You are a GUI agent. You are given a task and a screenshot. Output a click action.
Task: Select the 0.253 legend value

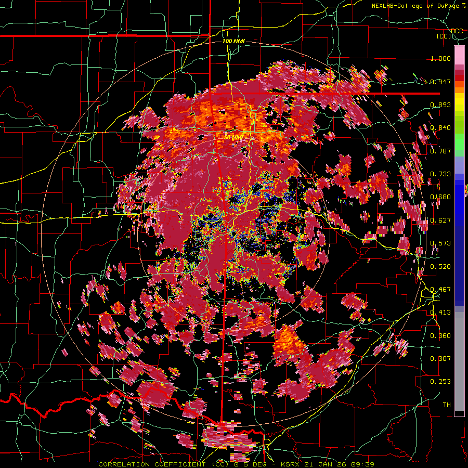(440, 382)
